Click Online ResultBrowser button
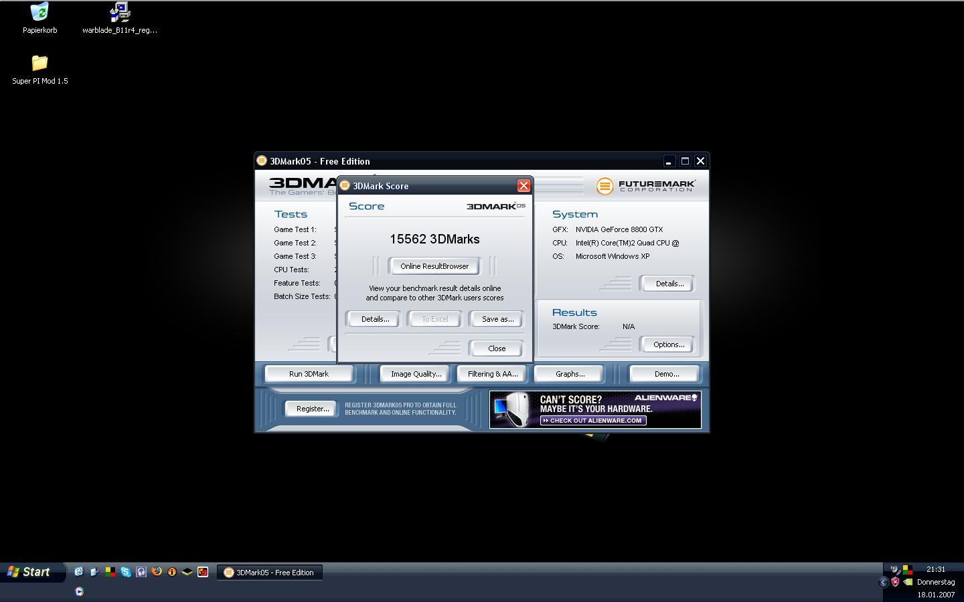 pyautogui.click(x=434, y=266)
